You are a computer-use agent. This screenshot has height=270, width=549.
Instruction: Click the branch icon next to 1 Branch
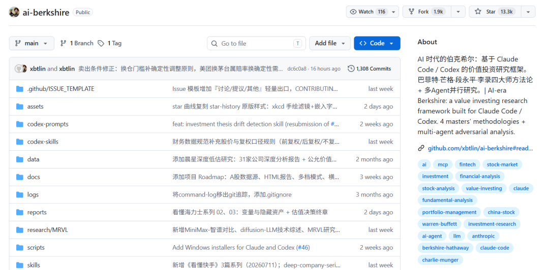[x=64, y=43]
